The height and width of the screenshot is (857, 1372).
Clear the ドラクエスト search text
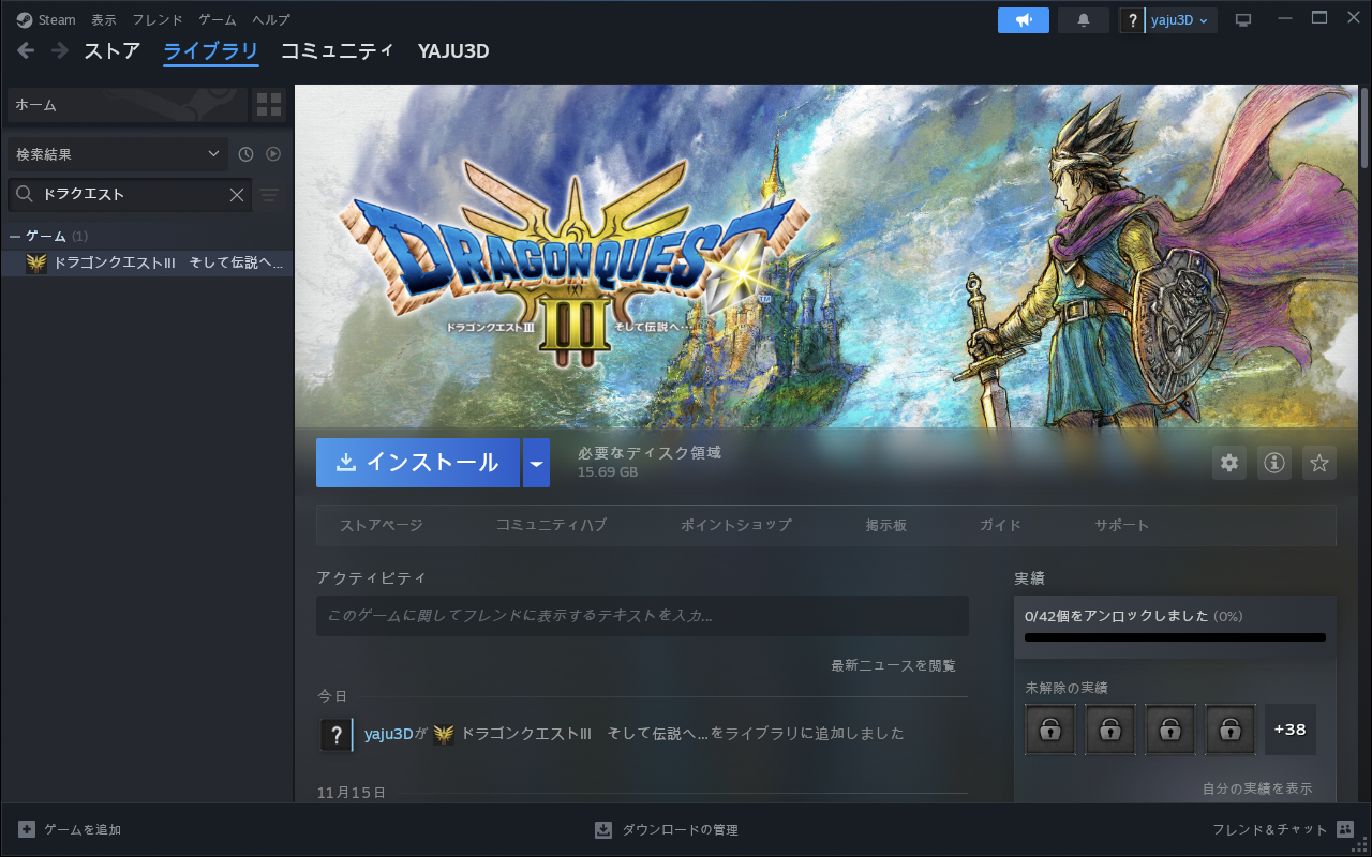click(x=236, y=195)
